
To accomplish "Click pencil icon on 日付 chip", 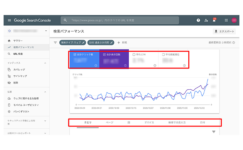I will [111, 42].
